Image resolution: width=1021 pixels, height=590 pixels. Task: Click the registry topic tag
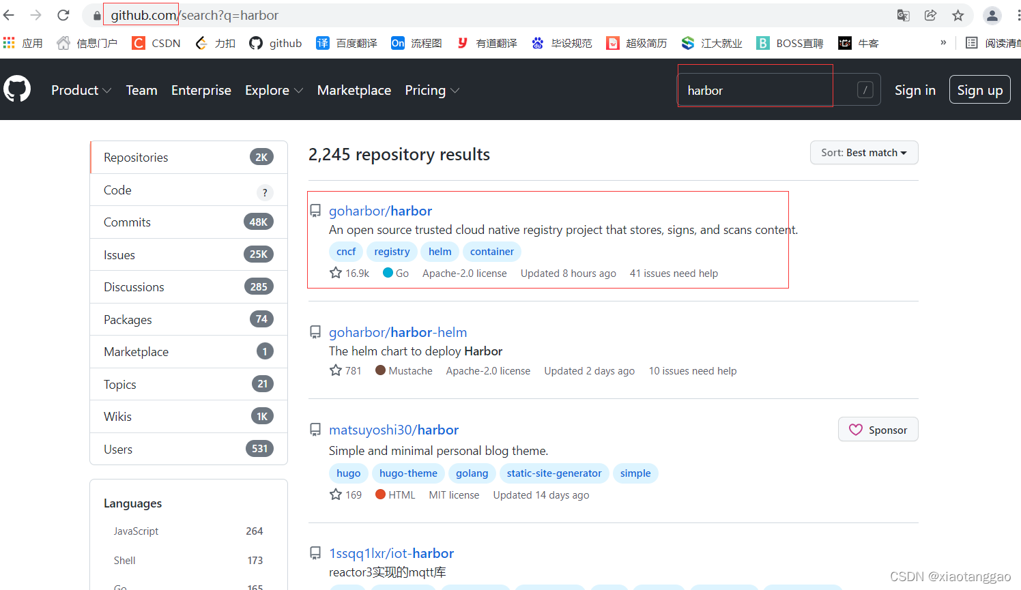pos(392,252)
